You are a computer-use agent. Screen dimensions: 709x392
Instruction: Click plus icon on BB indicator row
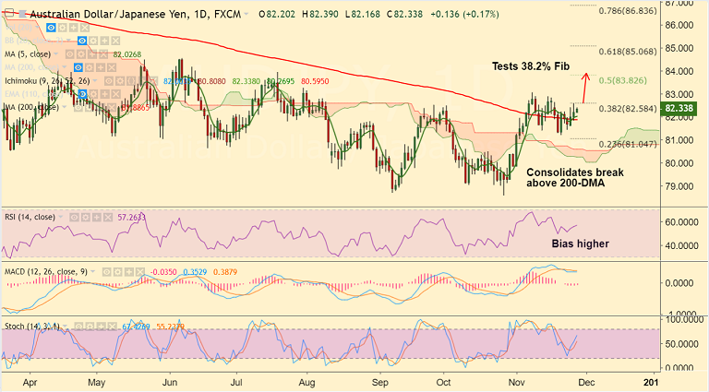tap(104, 41)
